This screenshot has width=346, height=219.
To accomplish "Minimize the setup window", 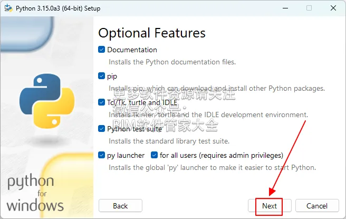I will click(285, 8).
